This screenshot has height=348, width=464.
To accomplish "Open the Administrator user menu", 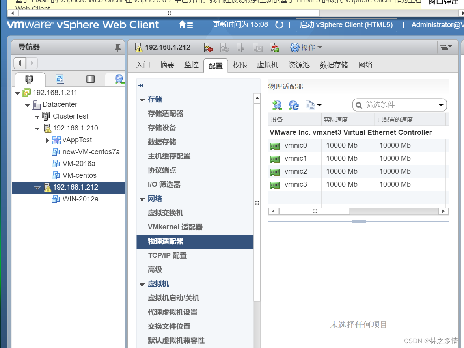I will click(x=437, y=25).
